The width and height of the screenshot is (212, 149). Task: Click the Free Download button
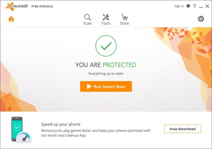click(183, 129)
